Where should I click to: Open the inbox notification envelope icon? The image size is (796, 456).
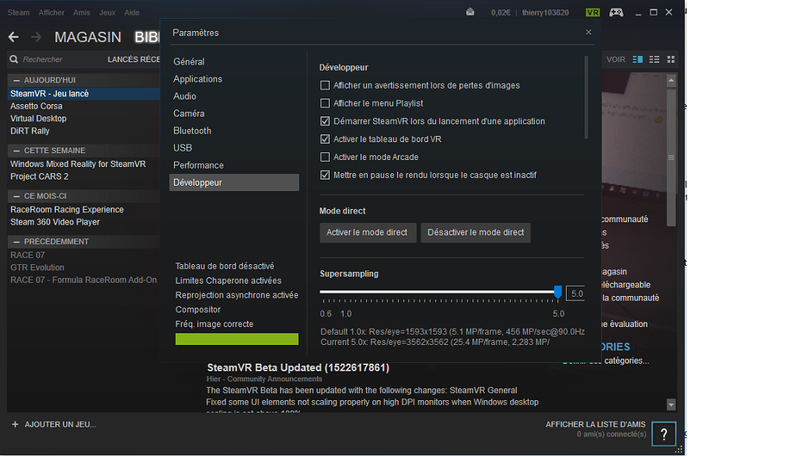[x=470, y=12]
